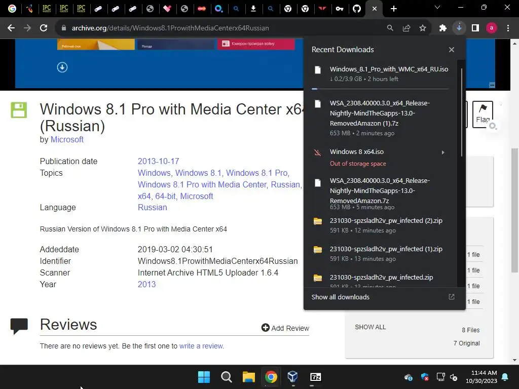Click the 'Out of storage space' message

358,164
